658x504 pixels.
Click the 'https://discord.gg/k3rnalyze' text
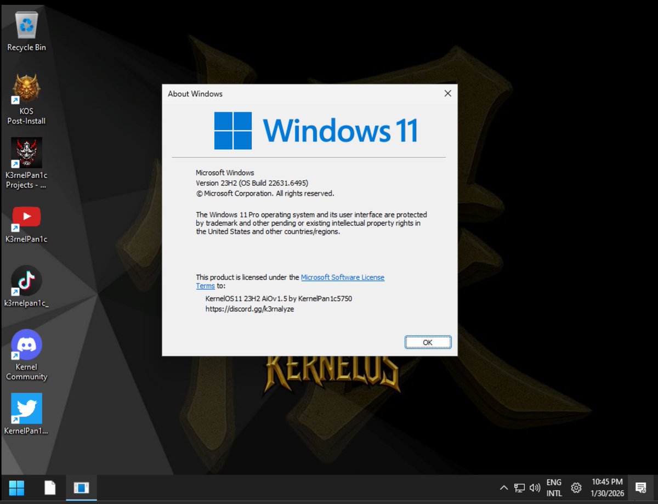tap(249, 309)
